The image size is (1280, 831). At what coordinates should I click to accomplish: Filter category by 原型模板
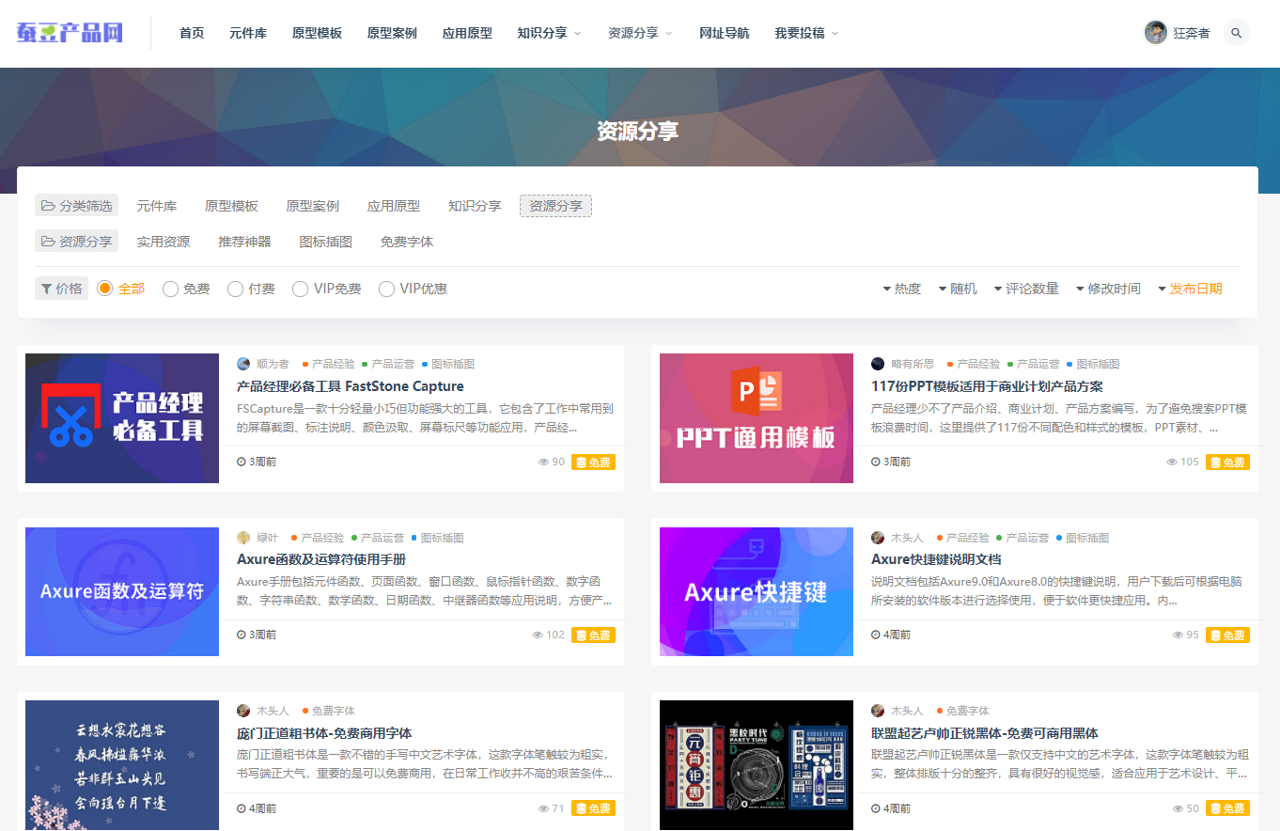(x=231, y=206)
